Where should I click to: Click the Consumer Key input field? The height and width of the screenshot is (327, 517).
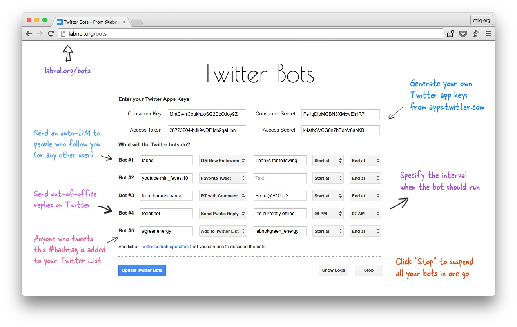pyautogui.click(x=207, y=114)
